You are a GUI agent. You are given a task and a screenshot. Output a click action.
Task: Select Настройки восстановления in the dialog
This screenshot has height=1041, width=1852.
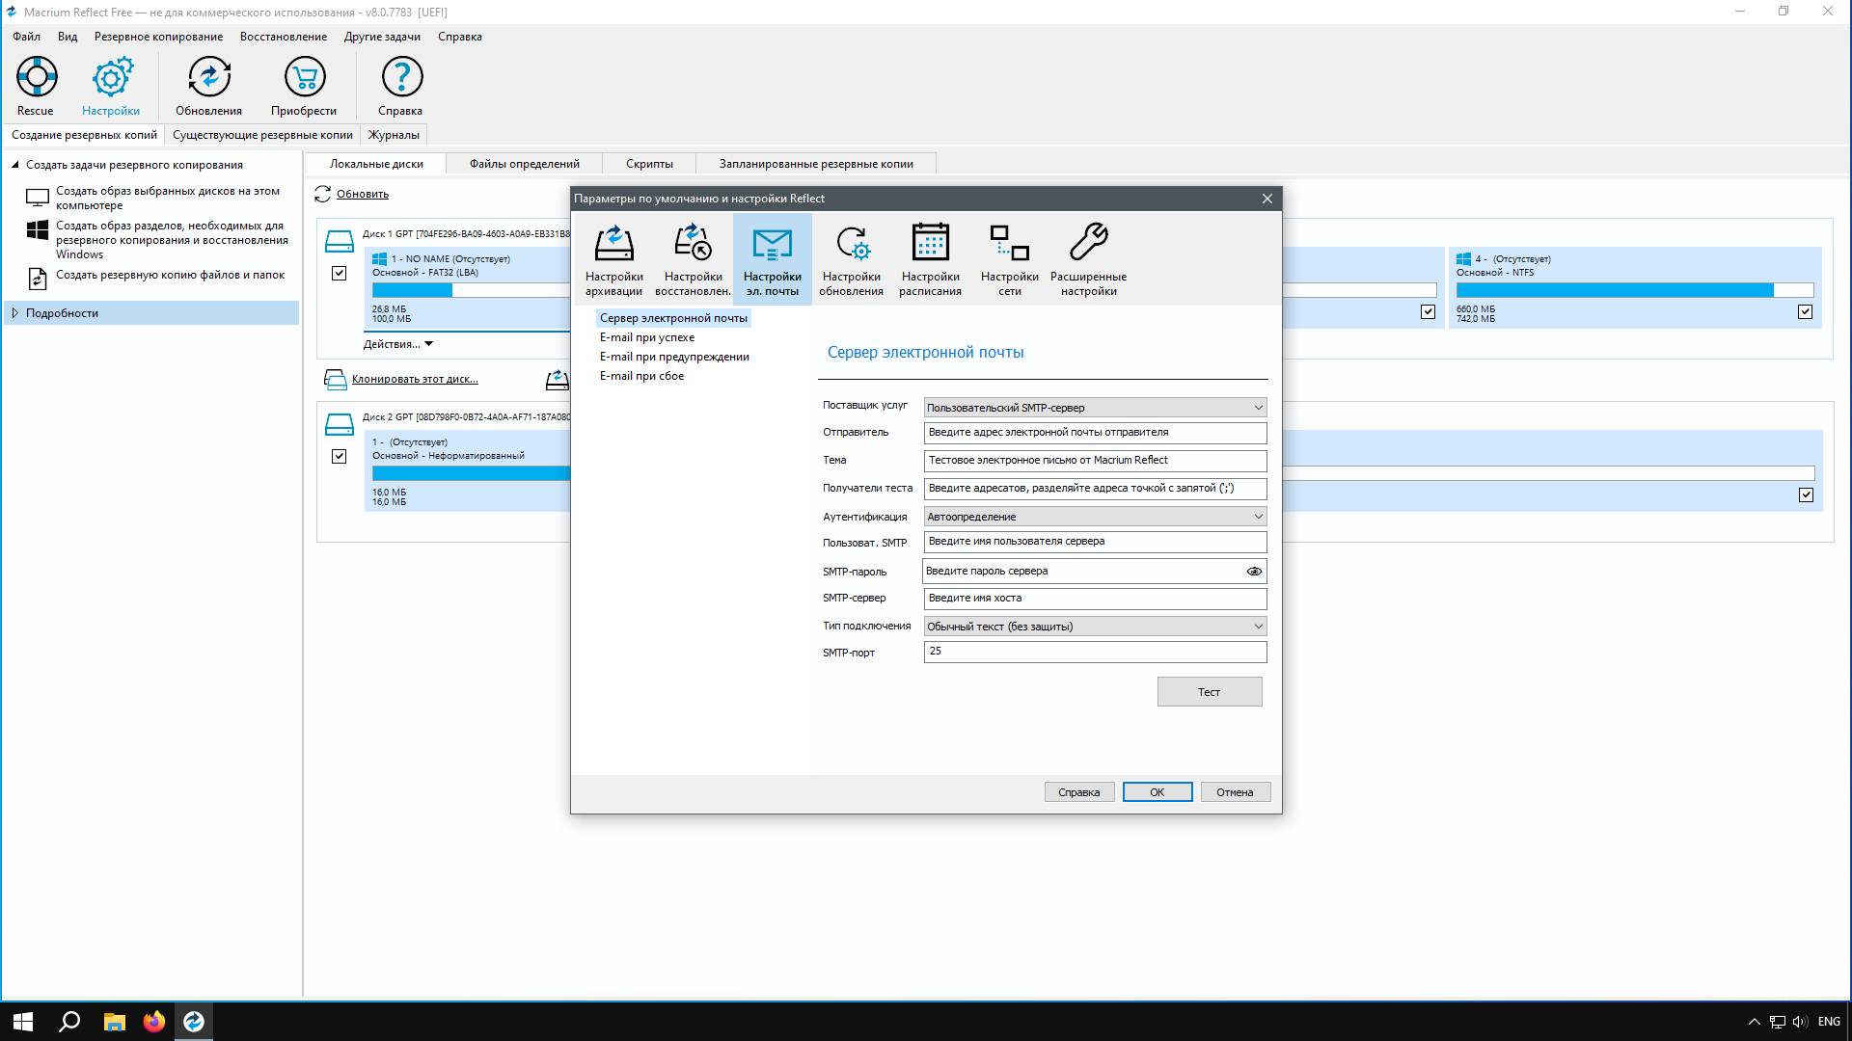693,259
